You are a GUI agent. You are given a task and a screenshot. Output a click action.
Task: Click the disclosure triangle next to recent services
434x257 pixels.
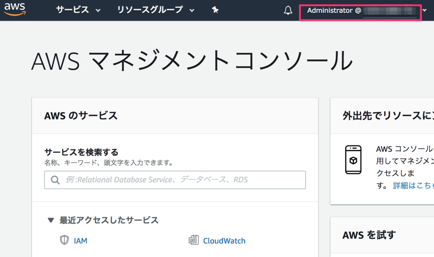[52, 220]
